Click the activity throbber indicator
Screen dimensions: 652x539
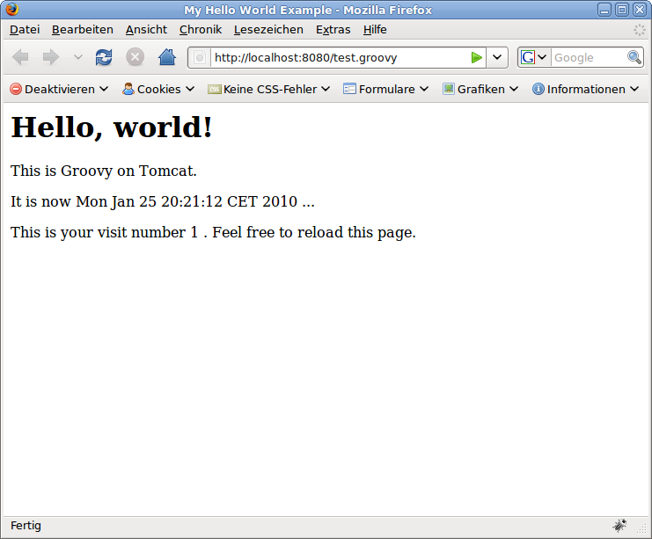tap(639, 30)
